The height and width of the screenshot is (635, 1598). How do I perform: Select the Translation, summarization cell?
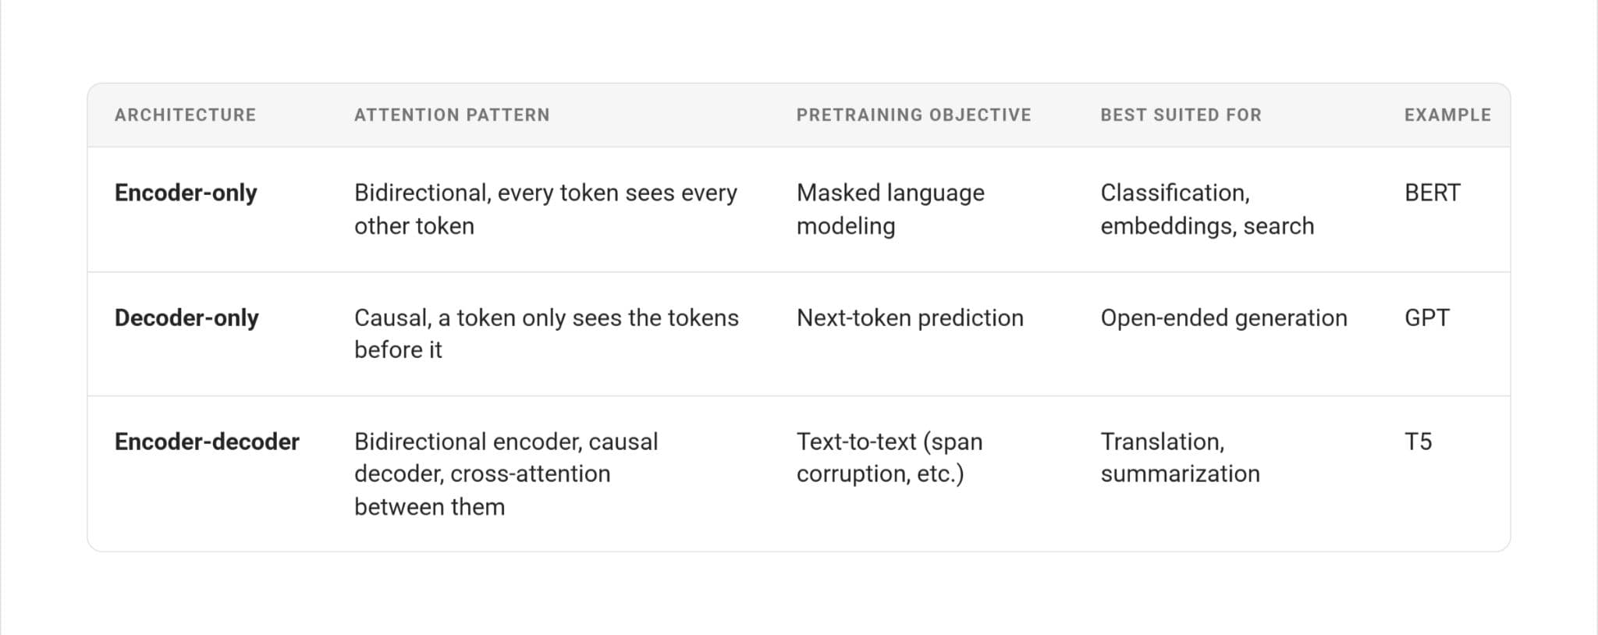click(x=1180, y=458)
